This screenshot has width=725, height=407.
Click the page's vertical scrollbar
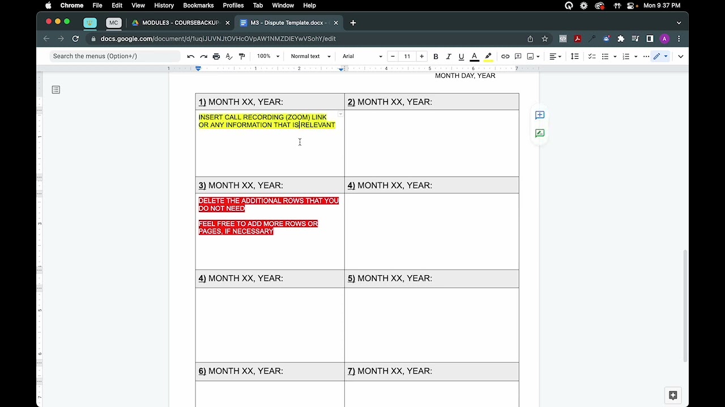(x=685, y=305)
